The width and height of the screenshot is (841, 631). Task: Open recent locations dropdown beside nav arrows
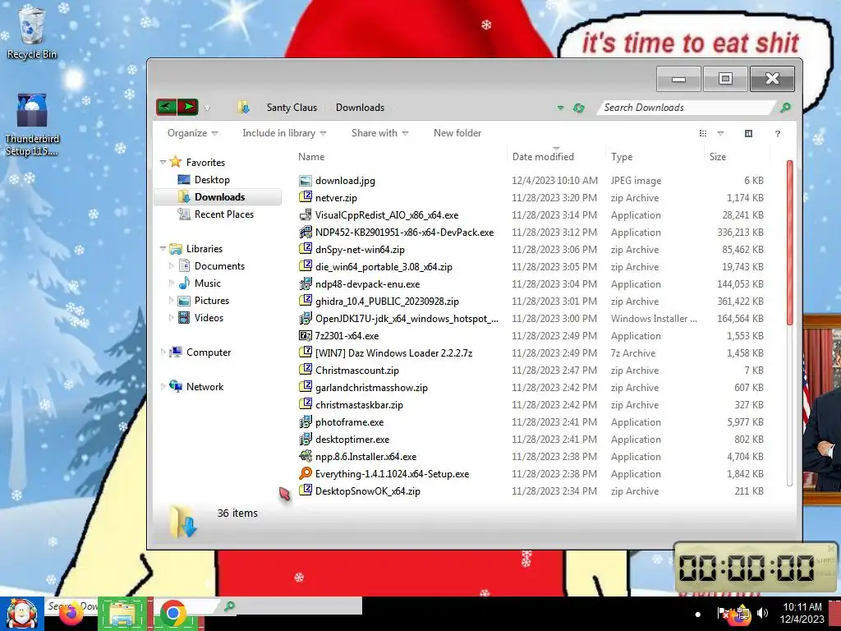pyautogui.click(x=207, y=108)
